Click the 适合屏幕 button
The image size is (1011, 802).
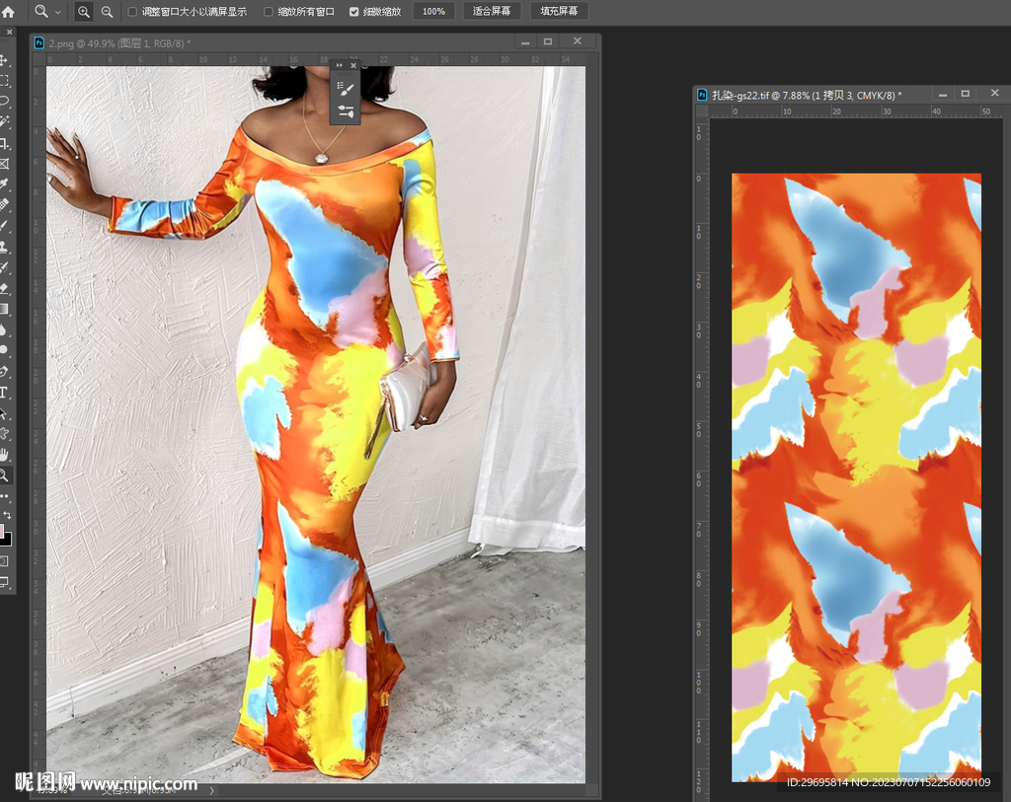pos(492,12)
